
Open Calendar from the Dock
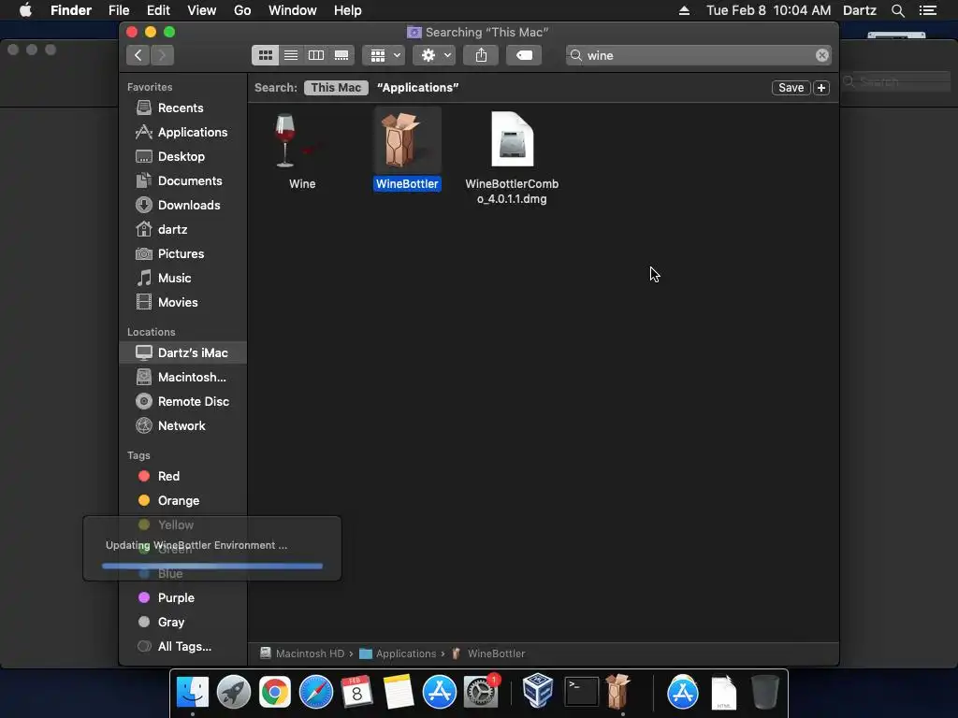click(x=356, y=693)
